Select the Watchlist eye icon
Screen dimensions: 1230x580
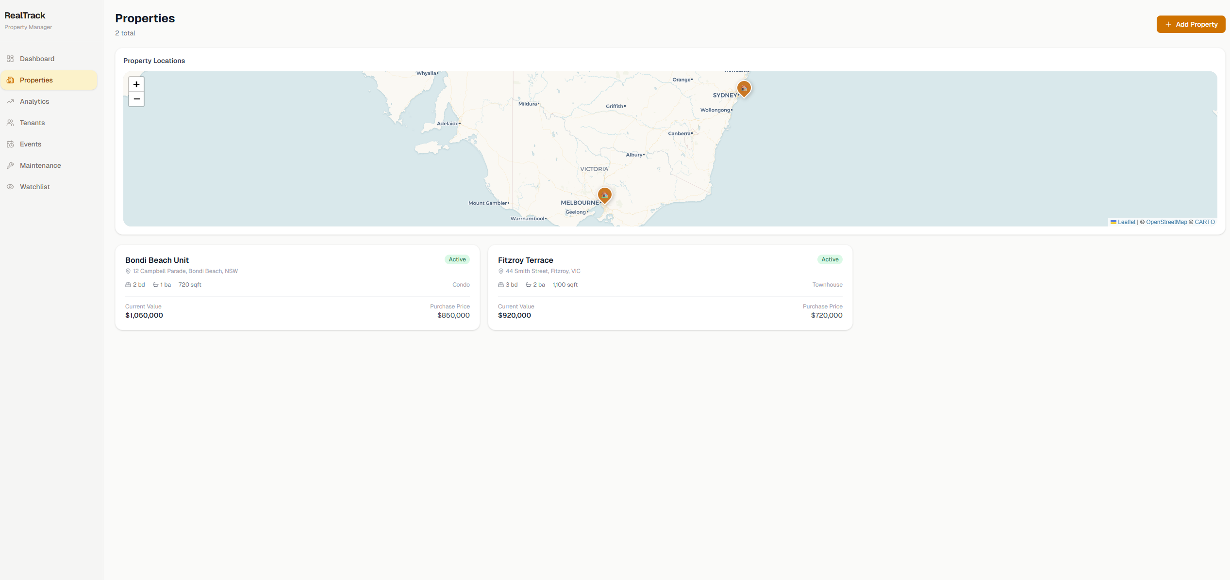tap(10, 186)
